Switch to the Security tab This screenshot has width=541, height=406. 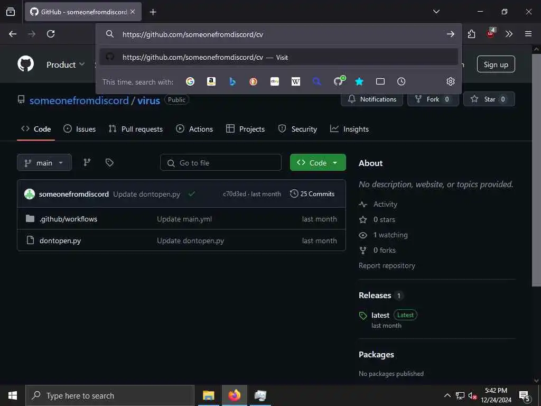pos(297,129)
